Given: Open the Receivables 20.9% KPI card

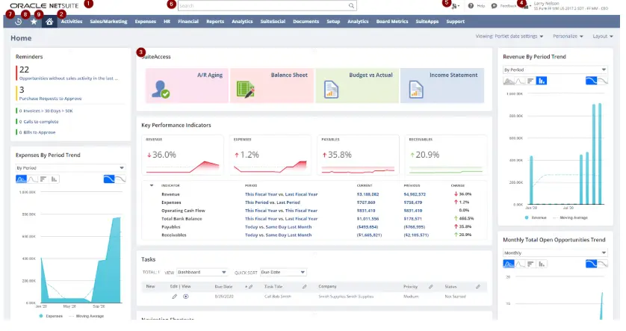Looking at the screenshot, I should [x=445, y=155].
